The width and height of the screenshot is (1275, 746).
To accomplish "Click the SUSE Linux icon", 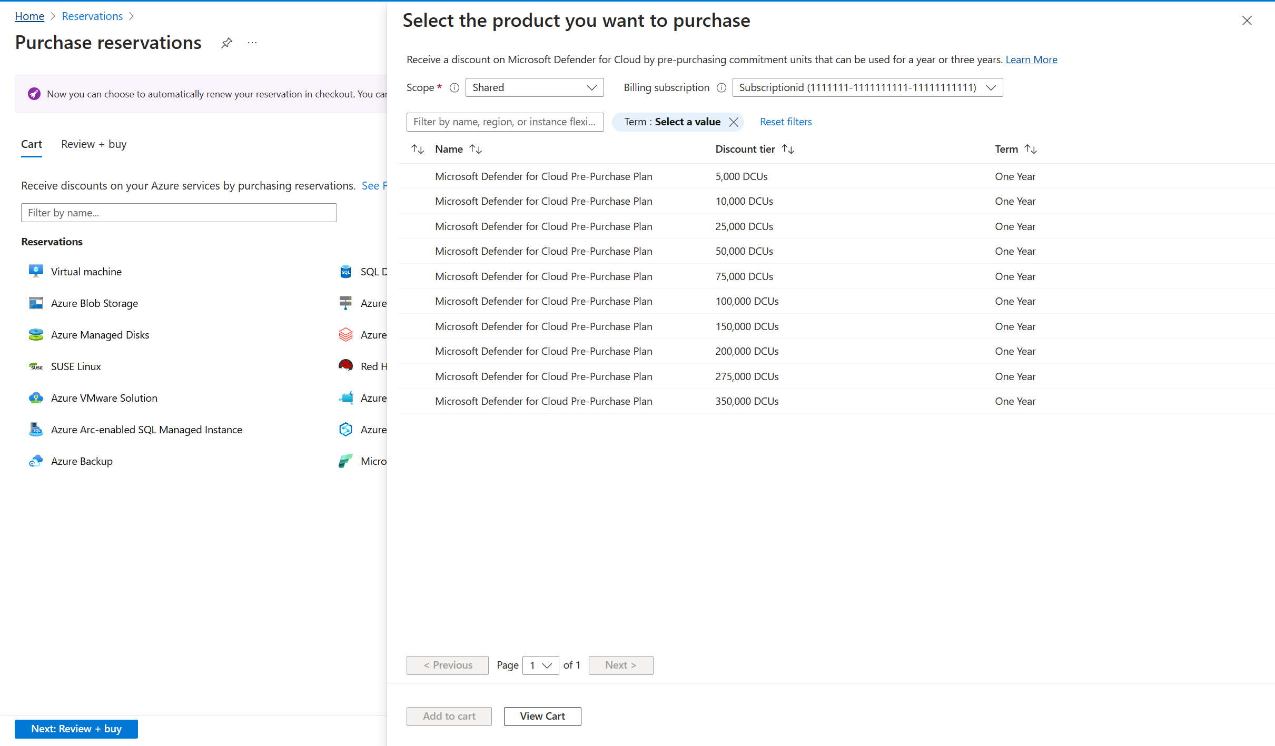I will [36, 366].
